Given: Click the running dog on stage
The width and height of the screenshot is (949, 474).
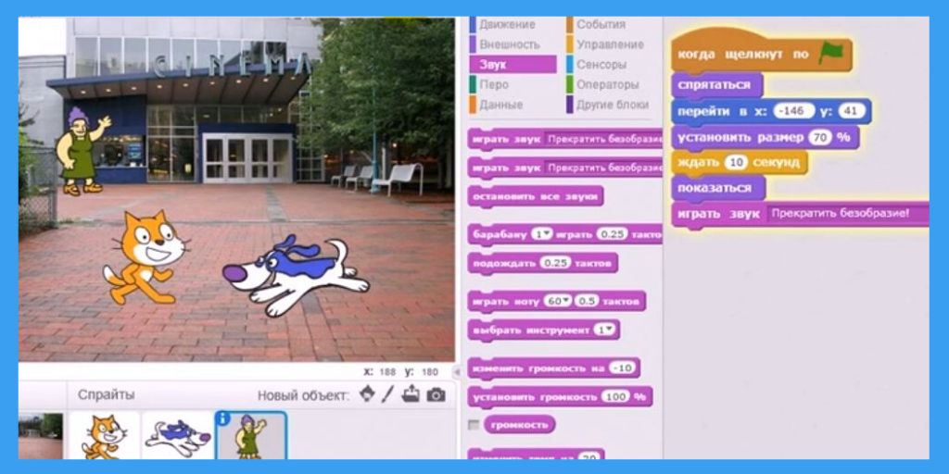Looking at the screenshot, I should click(296, 275).
